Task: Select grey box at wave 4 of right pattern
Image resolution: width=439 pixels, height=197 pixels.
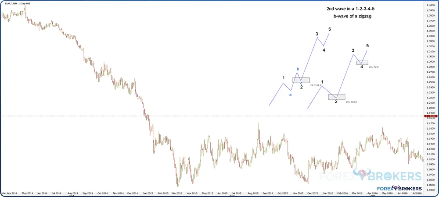Action: (362, 63)
